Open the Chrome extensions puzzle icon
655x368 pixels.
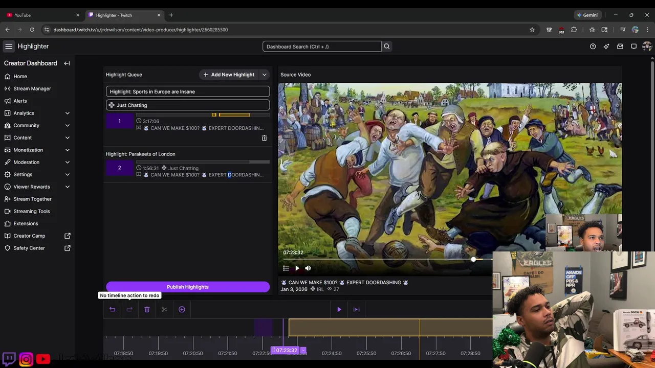pyautogui.click(x=574, y=30)
